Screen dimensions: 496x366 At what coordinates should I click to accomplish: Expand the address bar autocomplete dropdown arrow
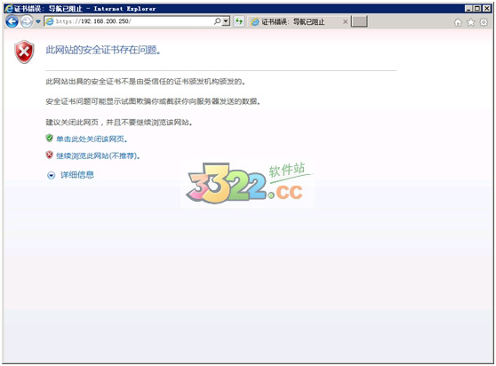[x=226, y=21]
